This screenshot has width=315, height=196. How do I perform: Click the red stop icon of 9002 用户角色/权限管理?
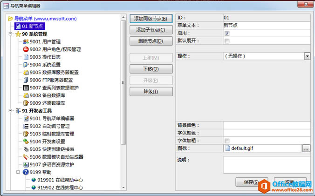[26, 49]
